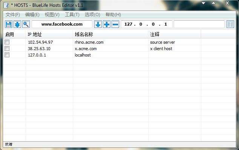Select the 127.0.0.1 cell in the list
The width and height of the screenshot is (239, 150).
pos(37,55)
